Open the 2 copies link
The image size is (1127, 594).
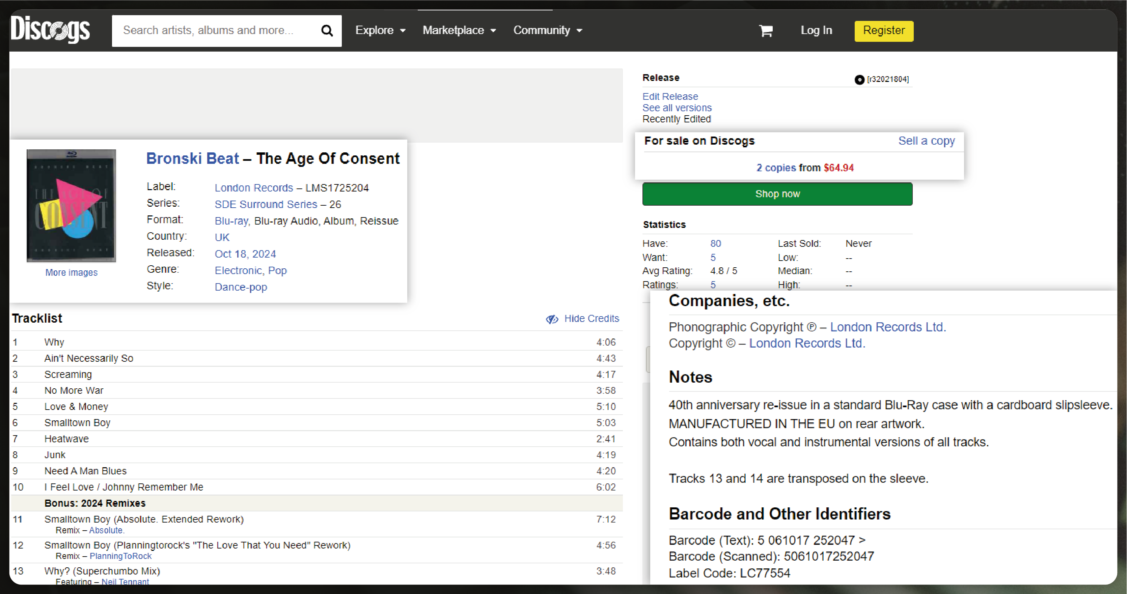(776, 168)
